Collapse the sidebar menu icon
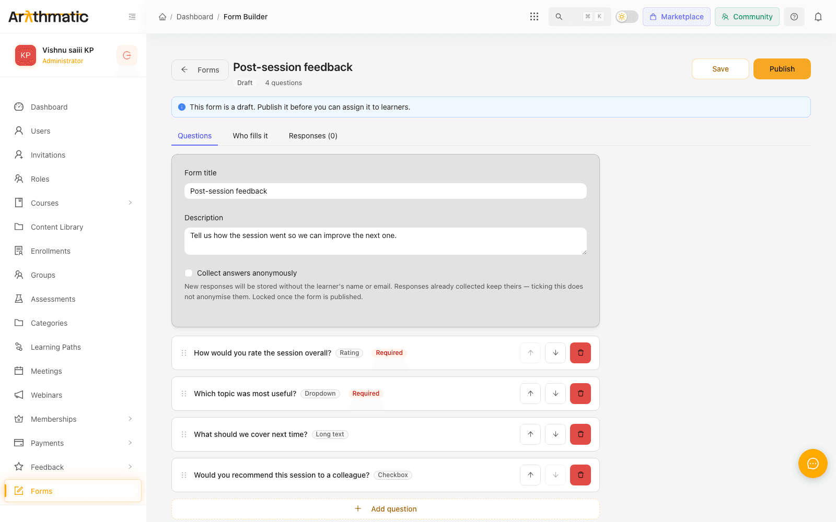The height and width of the screenshot is (522, 836). click(132, 17)
